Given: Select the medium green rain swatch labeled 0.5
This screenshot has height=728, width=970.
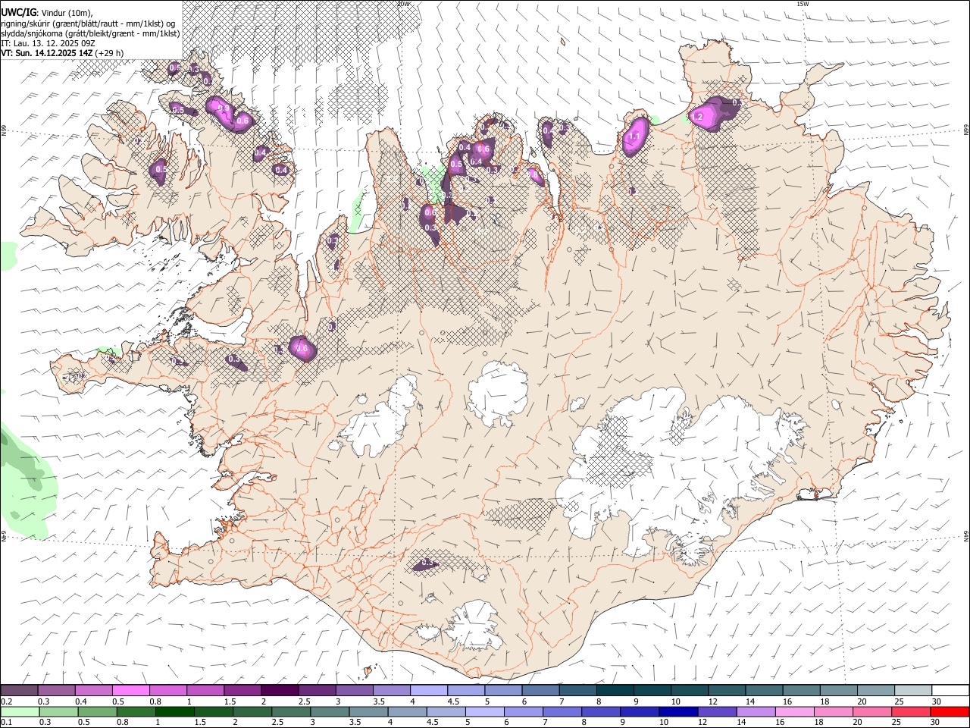Looking at the screenshot, I should (x=97, y=711).
